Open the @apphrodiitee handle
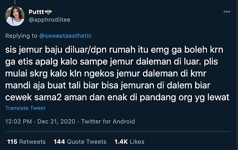This screenshot has width=238, height=150. [x=50, y=20]
